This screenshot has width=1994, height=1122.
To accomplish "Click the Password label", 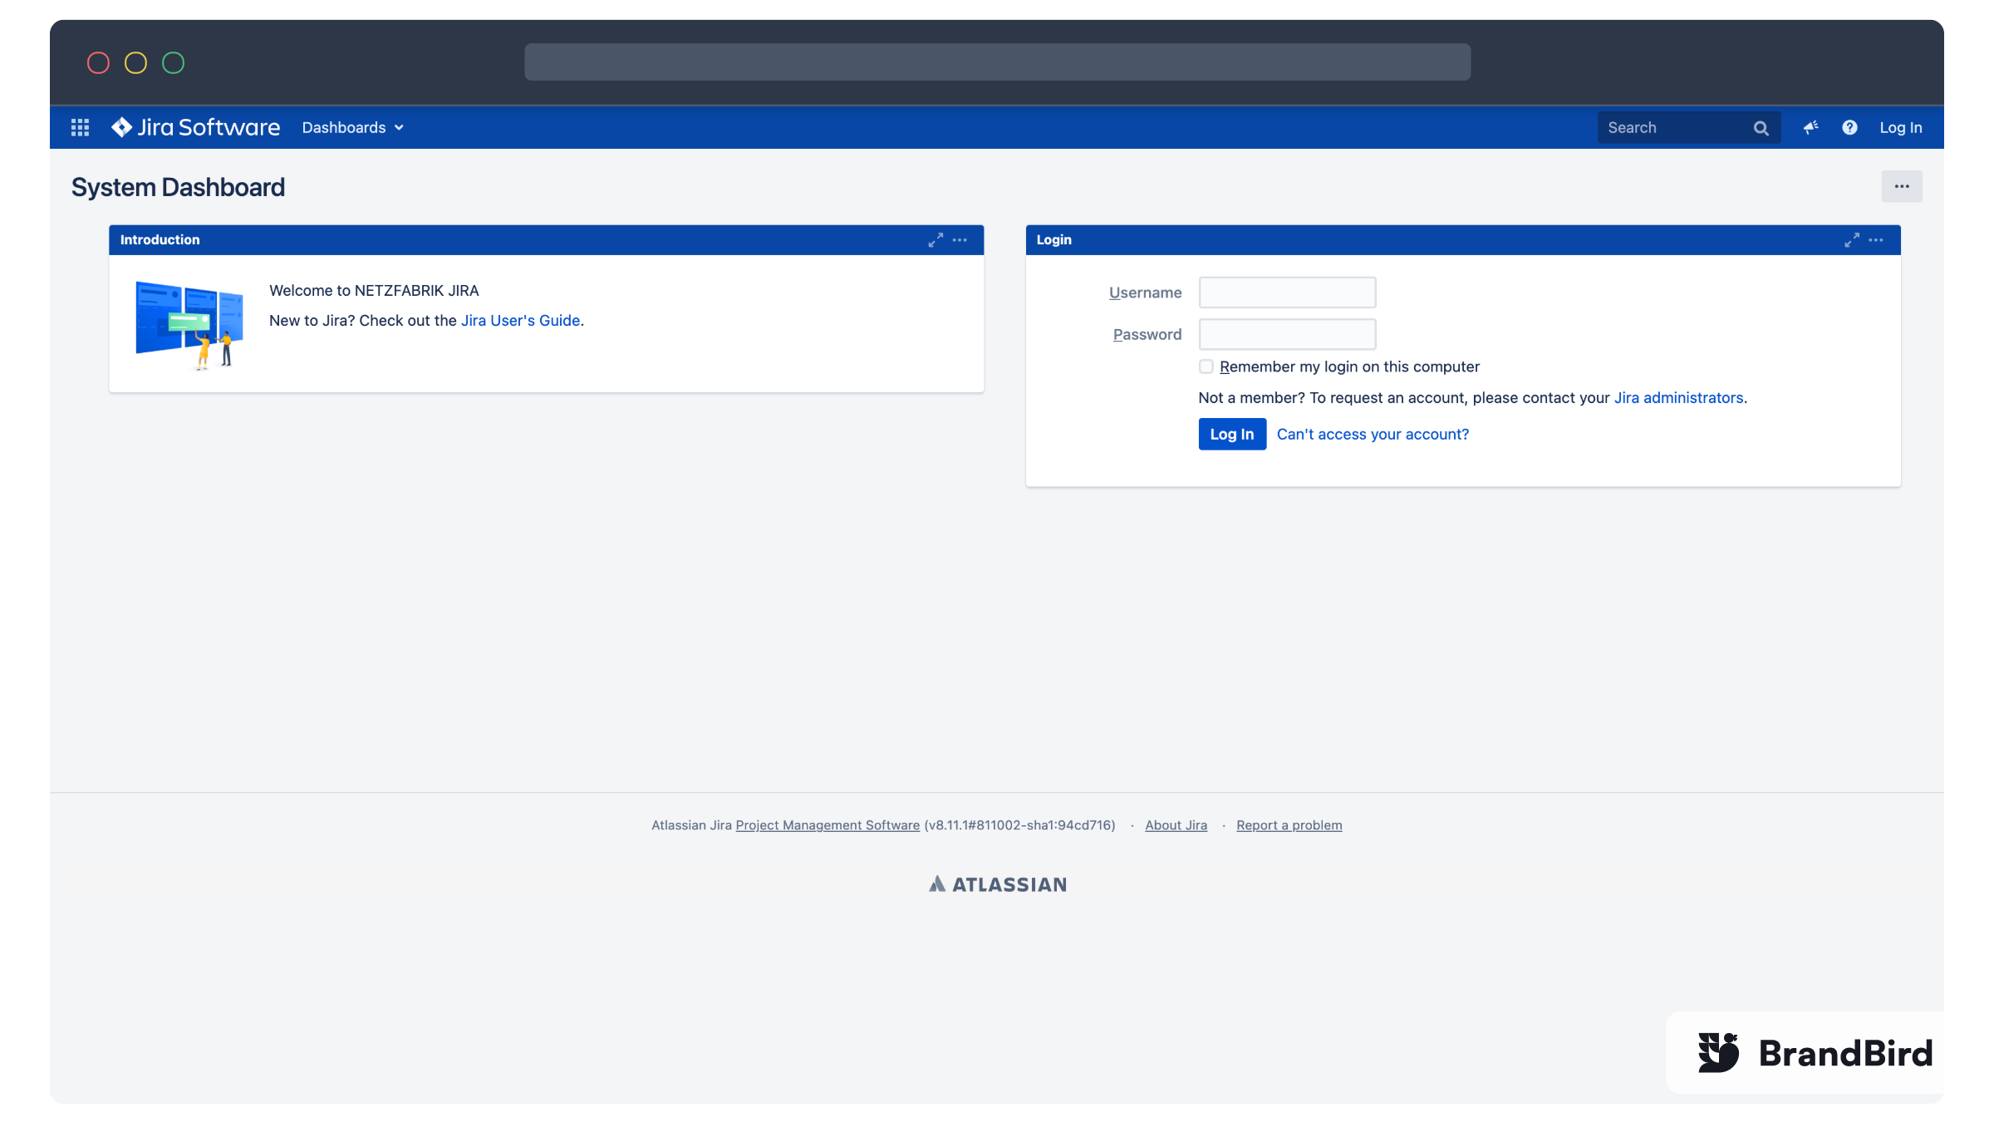I will coord(1147,334).
